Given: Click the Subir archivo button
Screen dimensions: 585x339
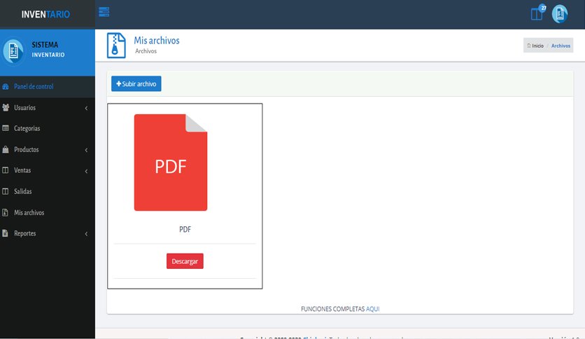Looking at the screenshot, I should coord(136,83).
